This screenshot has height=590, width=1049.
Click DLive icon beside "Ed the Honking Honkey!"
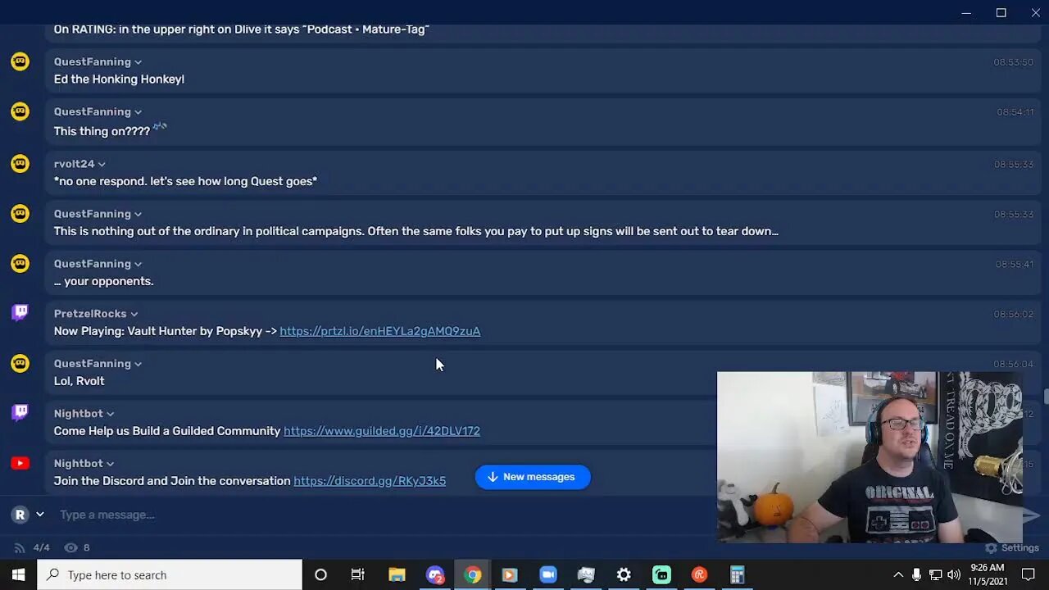coord(20,61)
